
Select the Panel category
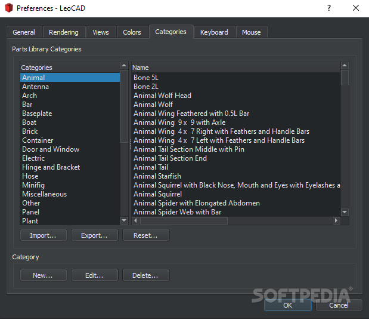click(x=70, y=212)
